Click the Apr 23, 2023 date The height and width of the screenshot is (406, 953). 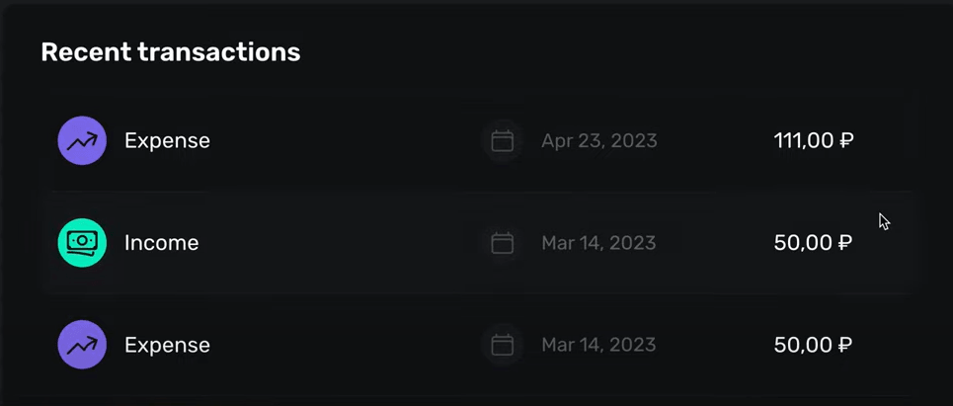click(x=598, y=141)
